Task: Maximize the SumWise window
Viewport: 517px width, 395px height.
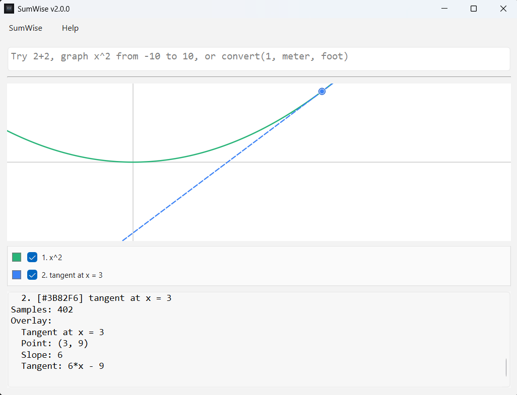Action: point(474,9)
